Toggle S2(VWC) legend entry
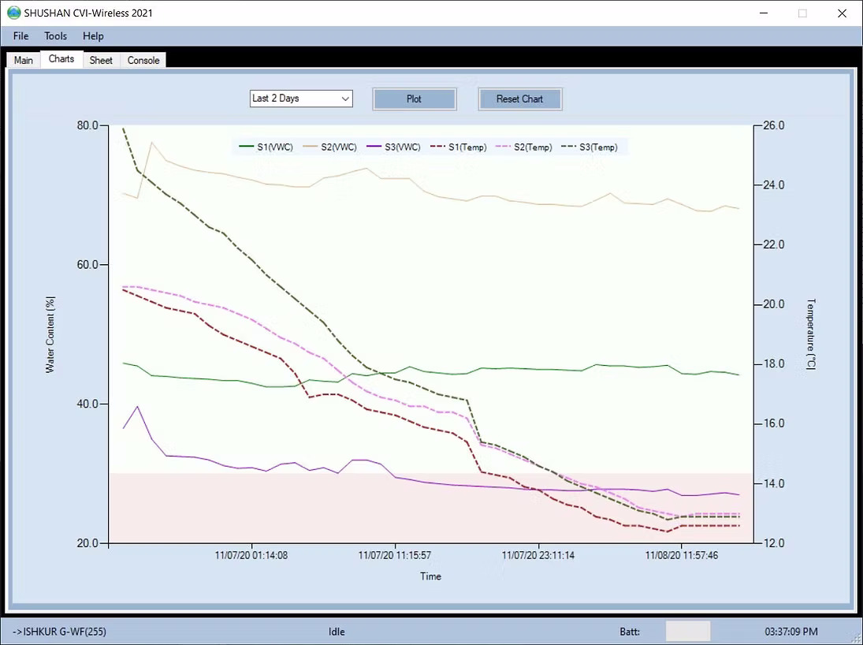This screenshot has height=645, width=863. [329, 147]
